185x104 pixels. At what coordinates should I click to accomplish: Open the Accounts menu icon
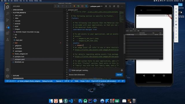click(x=8, y=70)
